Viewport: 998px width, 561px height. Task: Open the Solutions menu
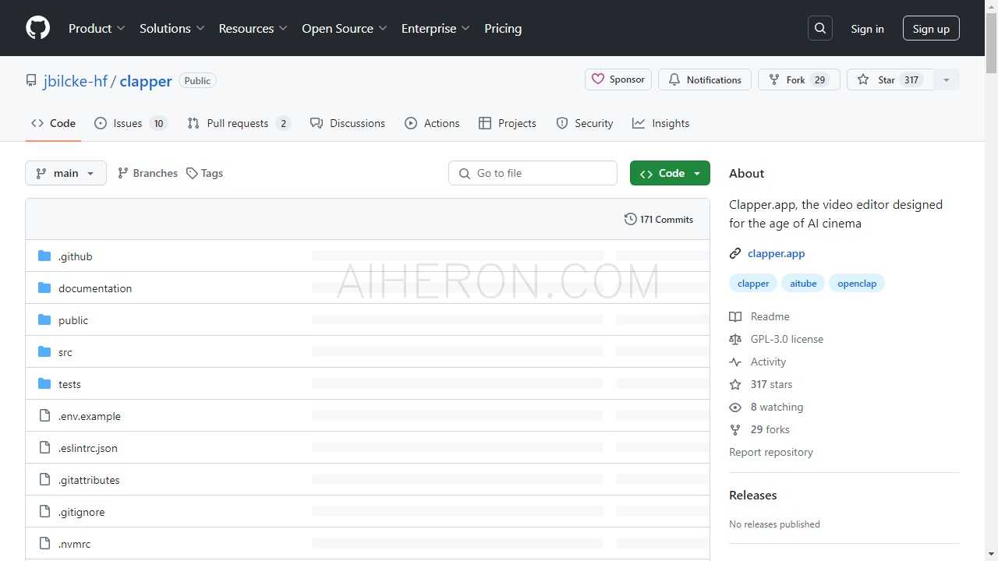(172, 28)
